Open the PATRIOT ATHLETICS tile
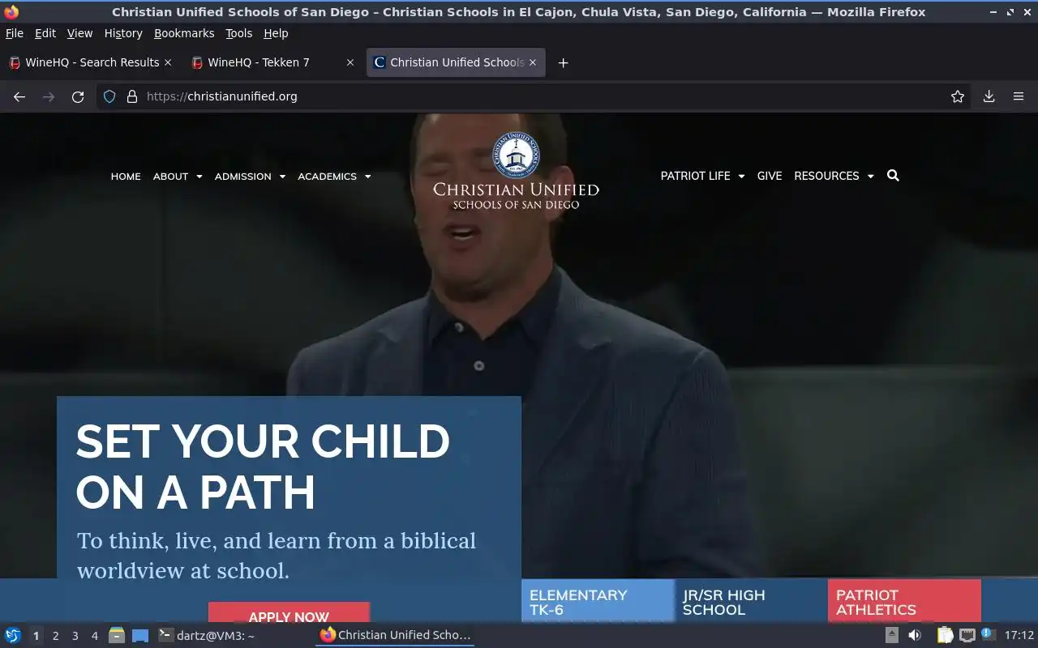Screen dimensions: 1038x648 click(x=904, y=601)
